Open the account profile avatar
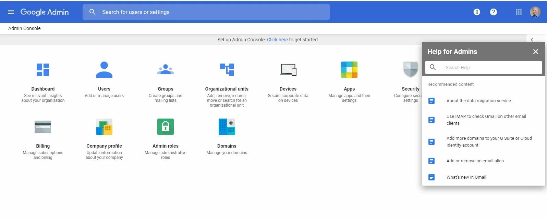Image resolution: width=547 pixels, height=218 pixels. [x=535, y=12]
